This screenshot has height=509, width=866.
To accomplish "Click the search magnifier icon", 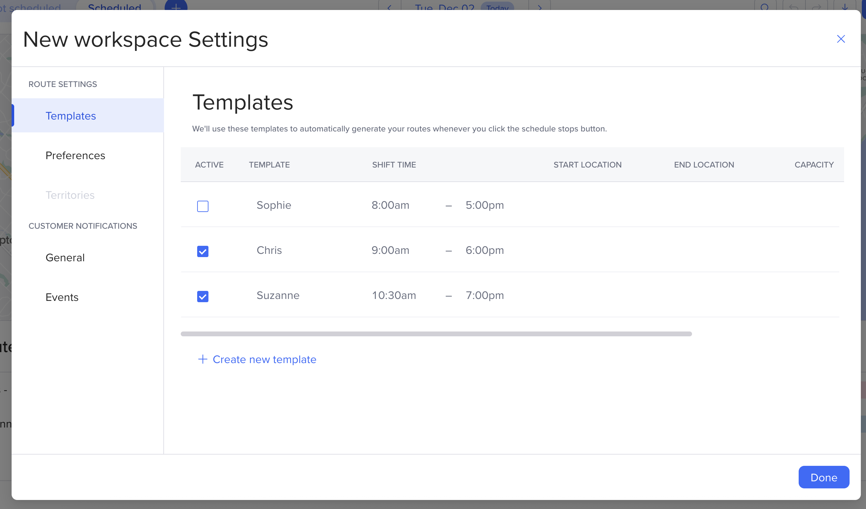I will [x=765, y=7].
